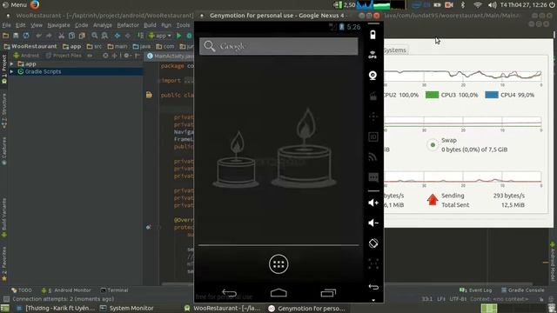Open the Genymotion GPS widget

[x=372, y=55]
